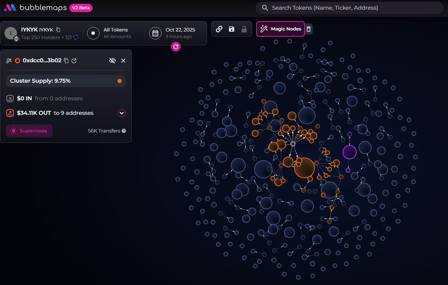Viewport: 448px width, 285px height.
Task: Click the orange Cluster Supply color dot
Action: pos(120,81)
